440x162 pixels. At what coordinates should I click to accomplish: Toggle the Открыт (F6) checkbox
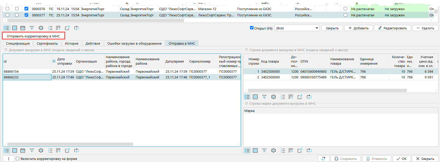[252, 28]
